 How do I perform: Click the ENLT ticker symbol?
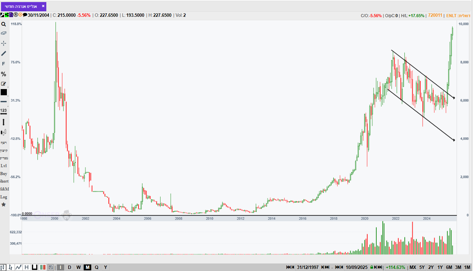click(x=451, y=15)
